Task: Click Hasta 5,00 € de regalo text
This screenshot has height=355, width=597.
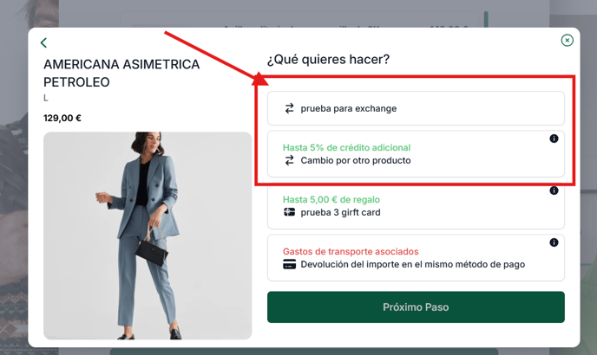Action: pyautogui.click(x=331, y=199)
